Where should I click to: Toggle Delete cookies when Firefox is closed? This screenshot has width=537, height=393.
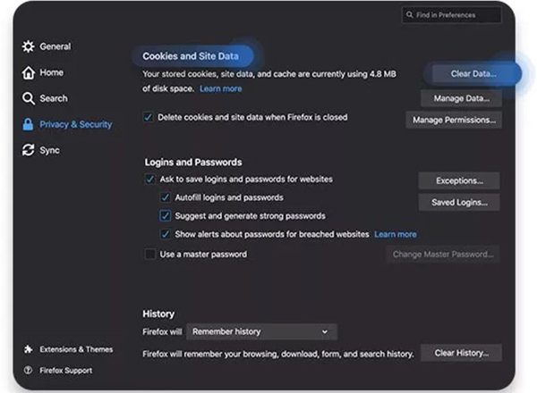[x=148, y=117]
